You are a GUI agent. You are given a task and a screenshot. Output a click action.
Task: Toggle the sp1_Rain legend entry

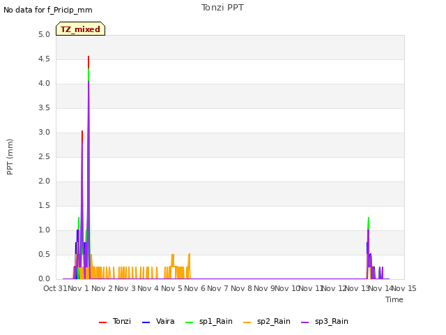(209, 321)
